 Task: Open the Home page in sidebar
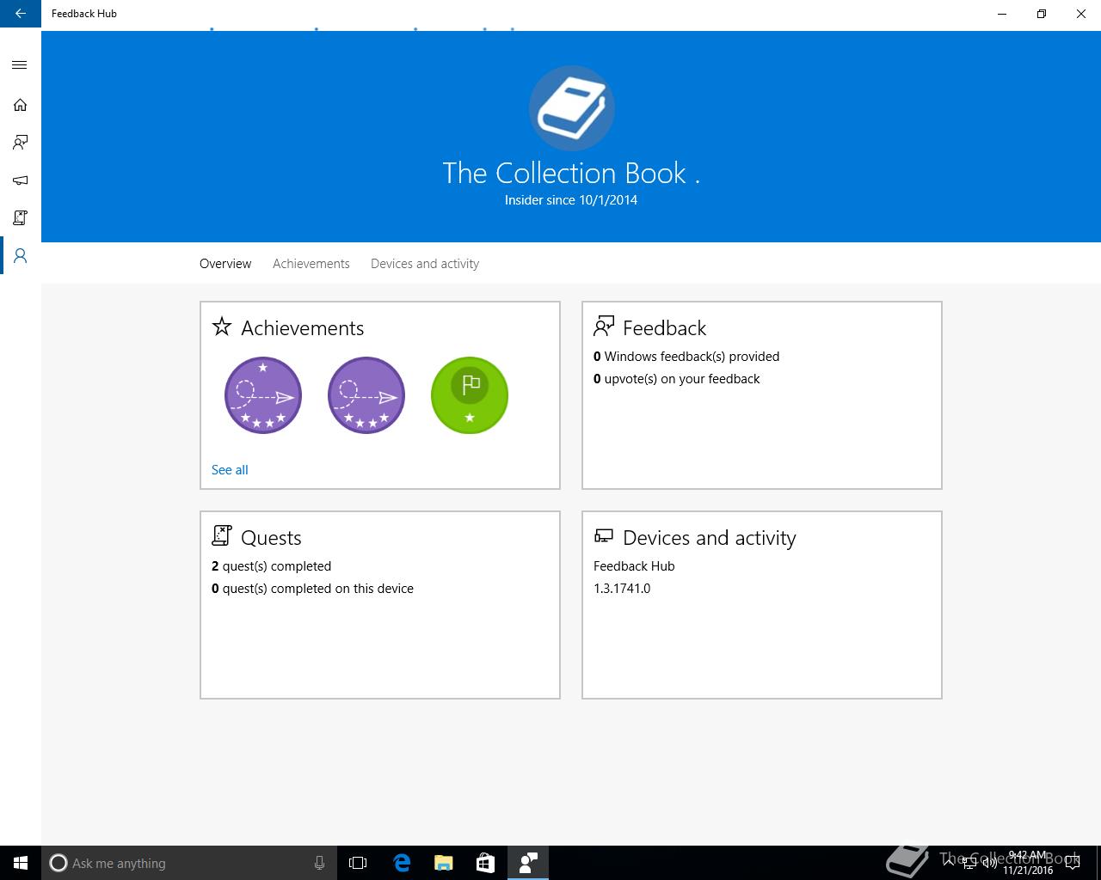[20, 105]
